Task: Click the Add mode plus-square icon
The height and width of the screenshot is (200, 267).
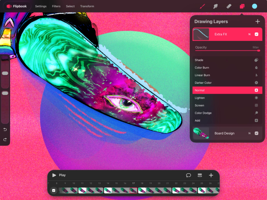Action: (256, 120)
